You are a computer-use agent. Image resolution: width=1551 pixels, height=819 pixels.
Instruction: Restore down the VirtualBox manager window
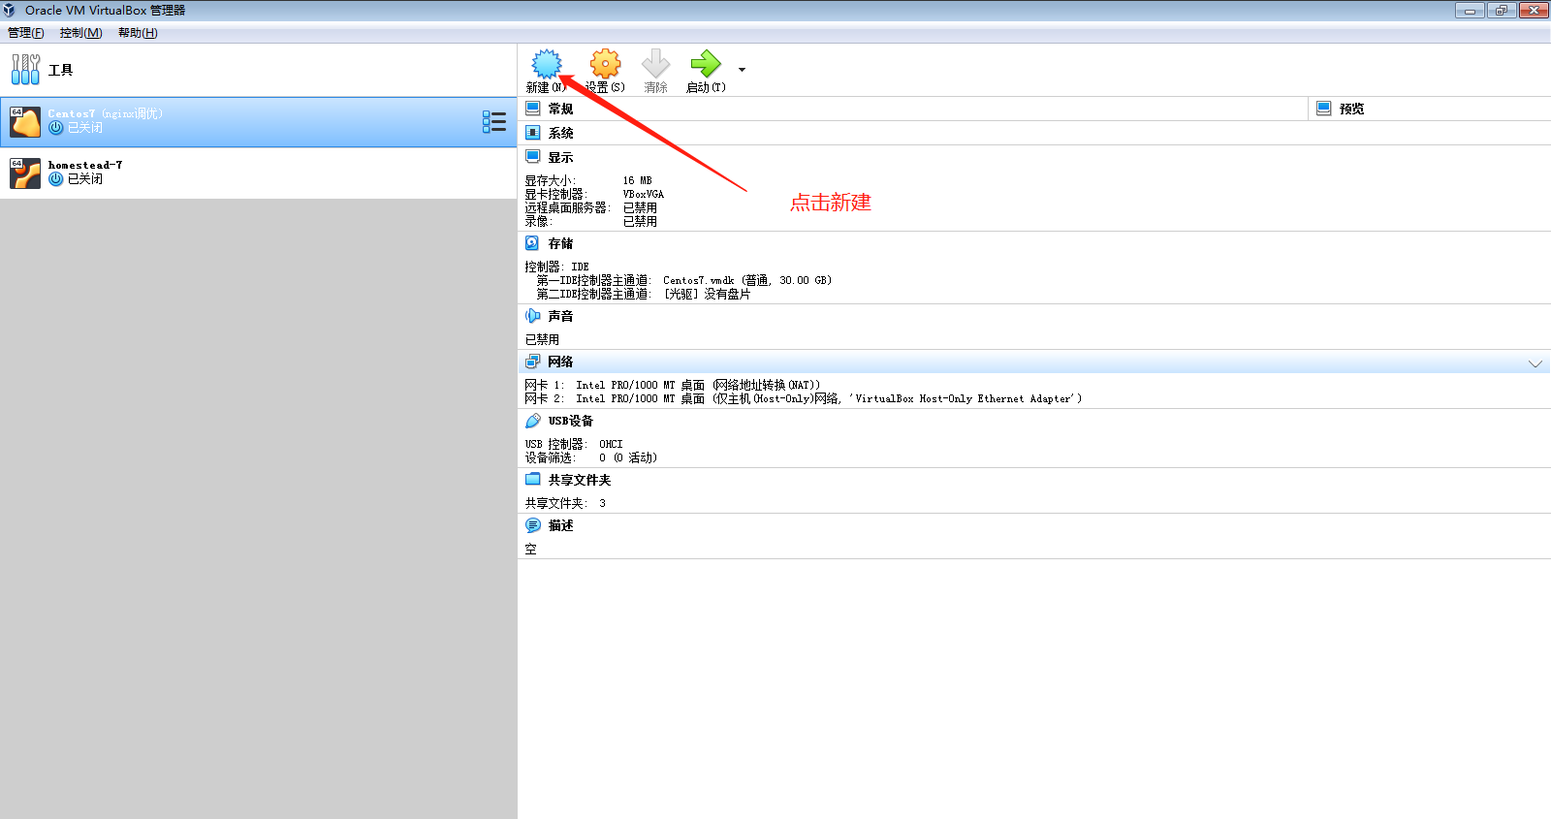click(x=1502, y=11)
